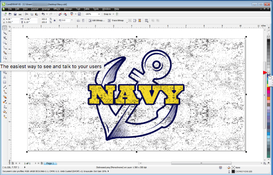Click the Copy toolbar icon

coord(32,14)
